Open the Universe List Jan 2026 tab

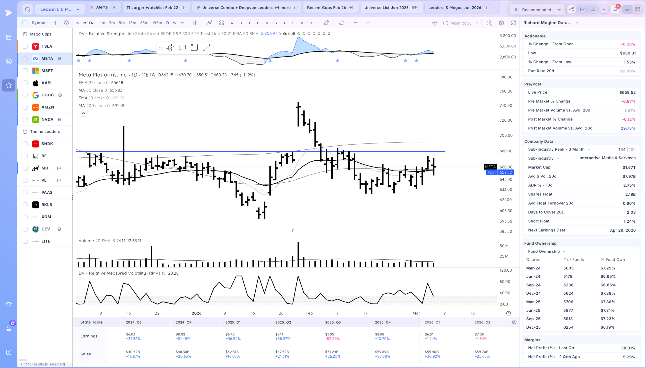click(x=391, y=7)
